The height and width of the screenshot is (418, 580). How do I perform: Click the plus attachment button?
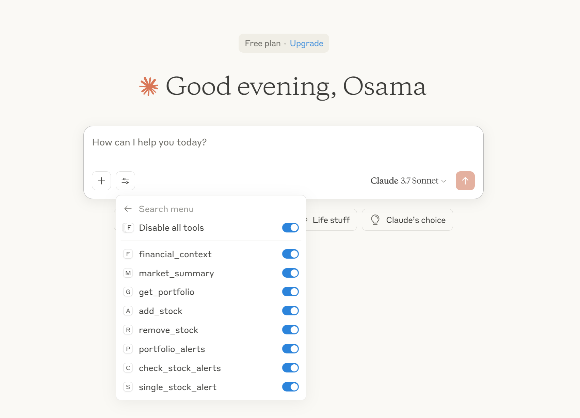[101, 181]
